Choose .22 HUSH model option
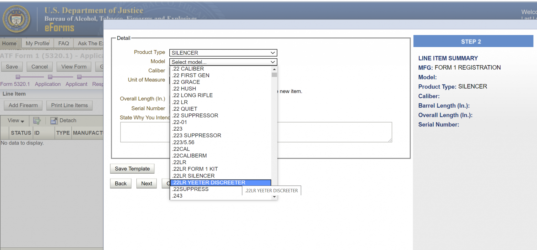 tap(221, 89)
